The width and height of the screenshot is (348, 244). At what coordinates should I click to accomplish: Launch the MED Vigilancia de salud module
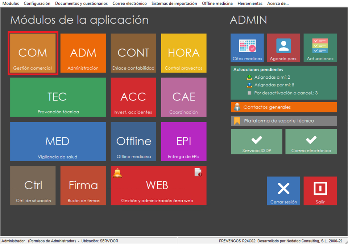click(58, 141)
